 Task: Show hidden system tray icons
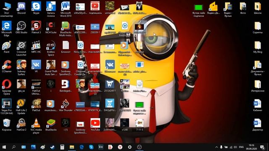click(x=216, y=147)
